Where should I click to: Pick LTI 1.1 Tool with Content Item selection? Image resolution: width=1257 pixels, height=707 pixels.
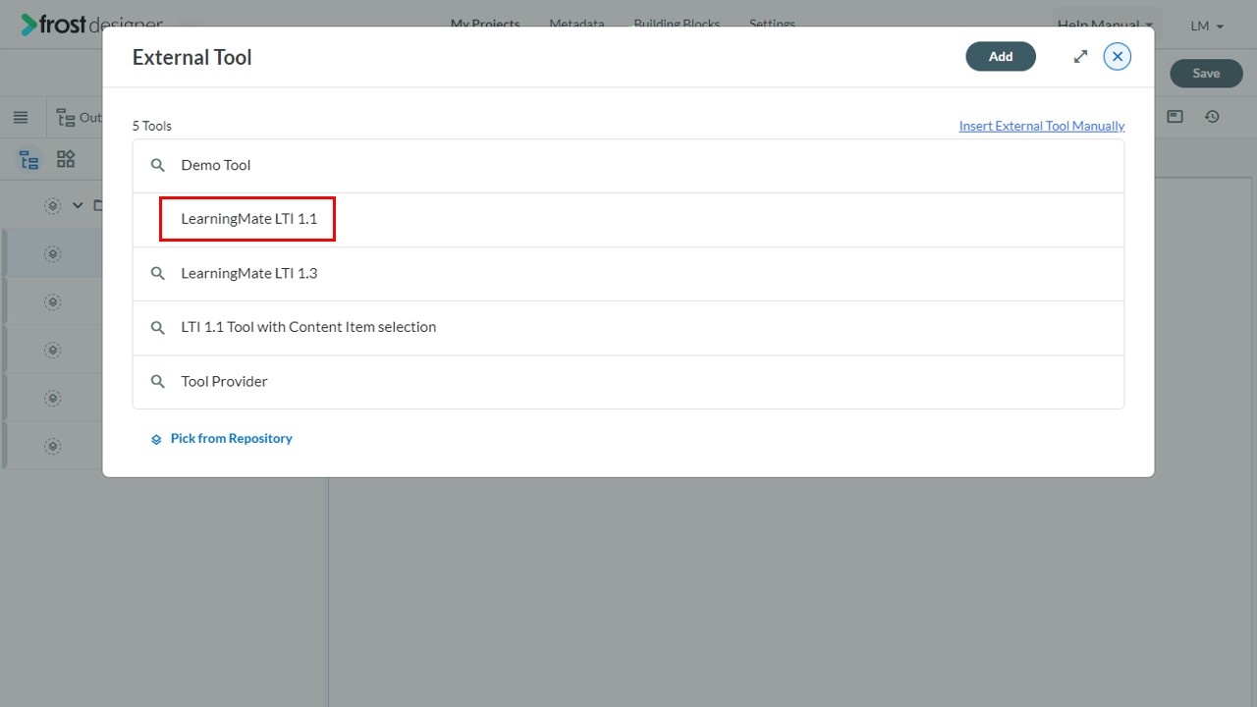click(x=628, y=328)
